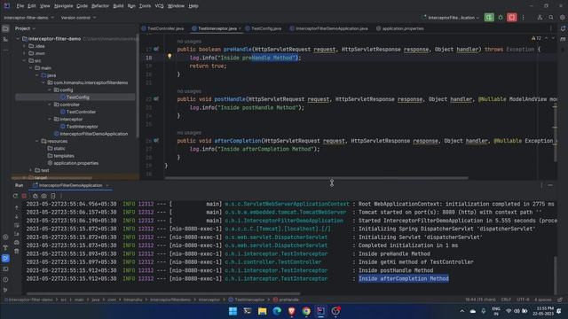568x319 pixels.
Task: Open the Maven tool window icon
Action: point(563,39)
